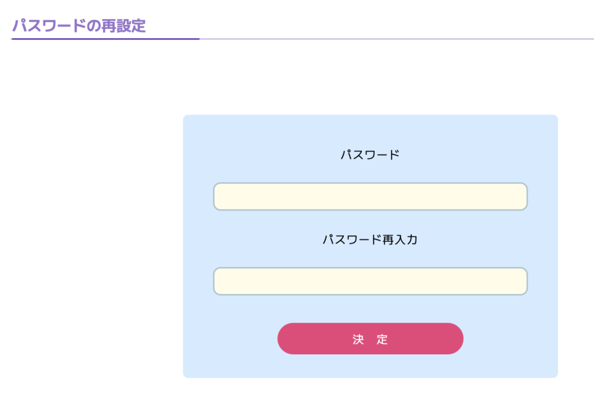Select the second pale yellow confirmation box
This screenshot has height=396, width=594.
point(370,281)
